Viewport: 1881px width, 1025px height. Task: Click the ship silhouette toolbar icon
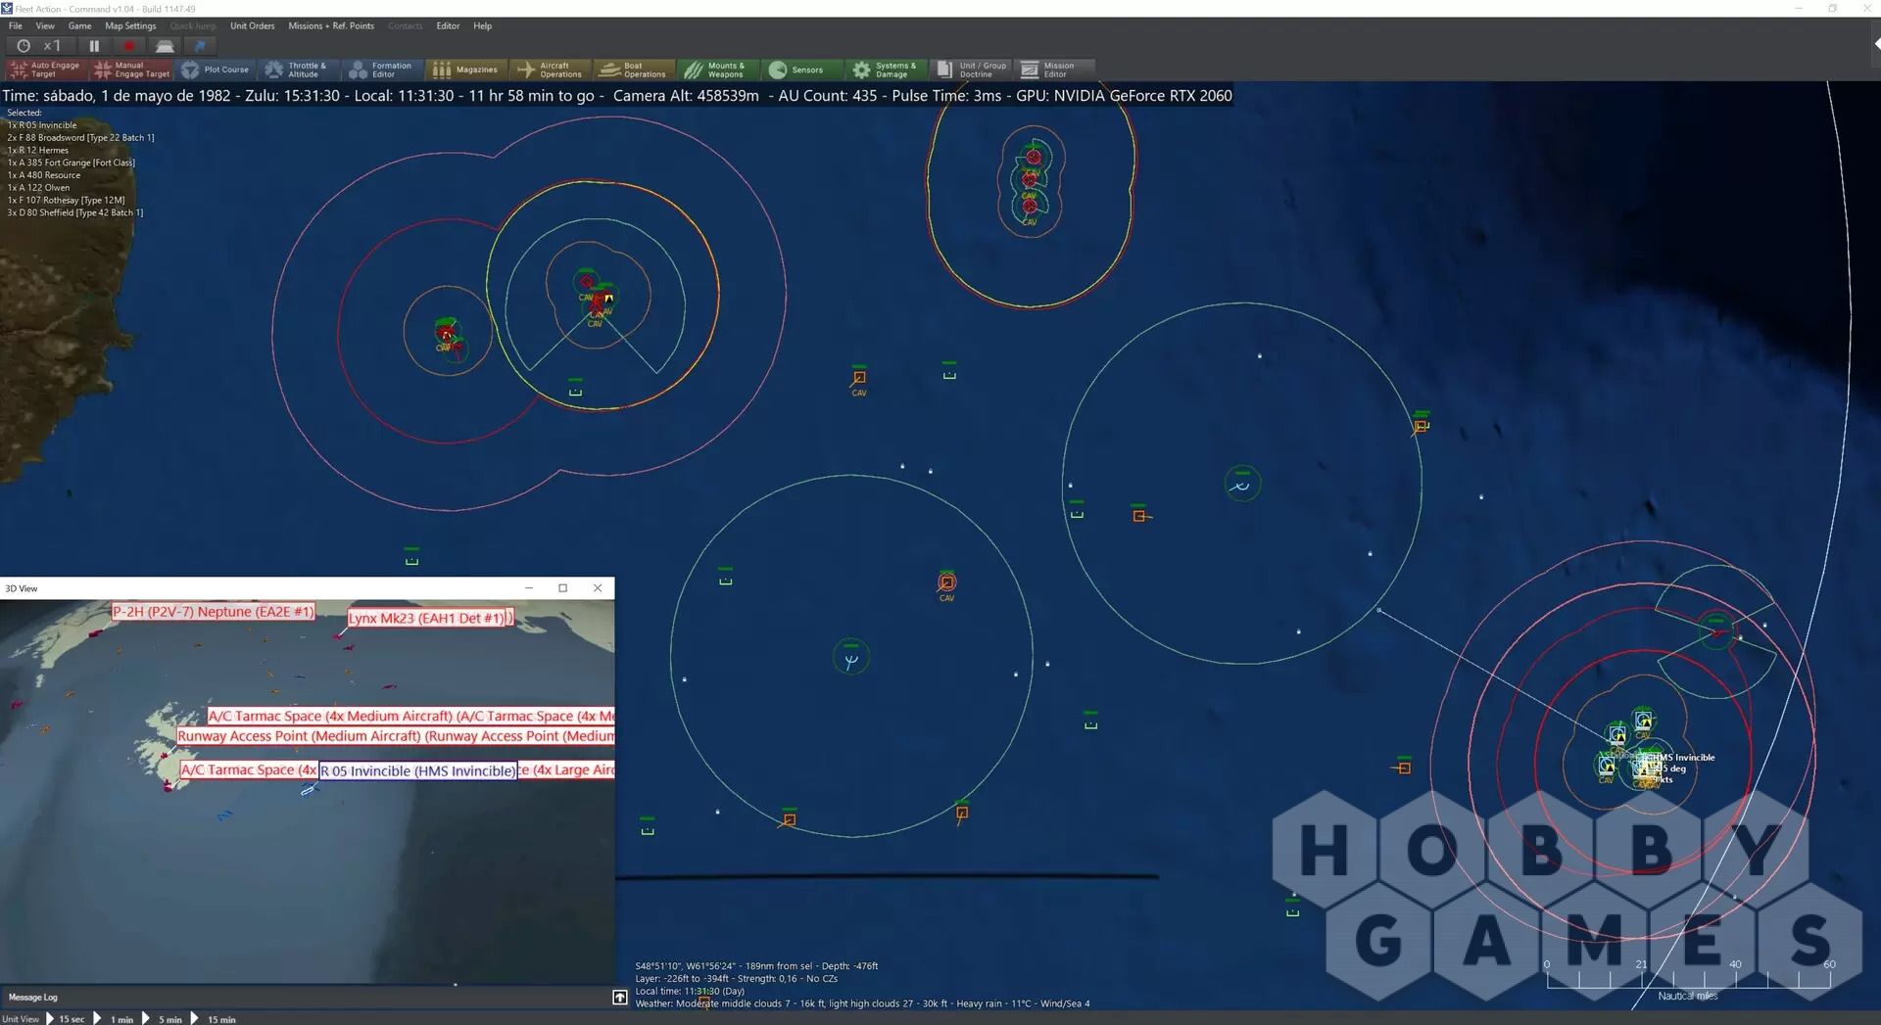pyautogui.click(x=165, y=45)
